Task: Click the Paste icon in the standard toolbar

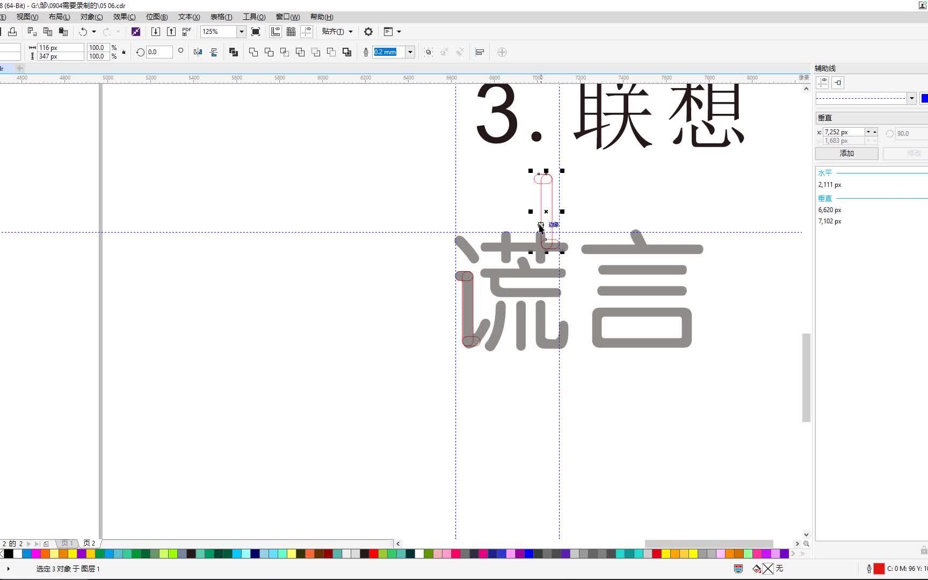Action: (x=63, y=32)
